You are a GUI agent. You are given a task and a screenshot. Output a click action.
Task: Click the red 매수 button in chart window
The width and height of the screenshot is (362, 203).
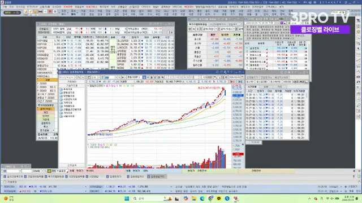point(232,82)
